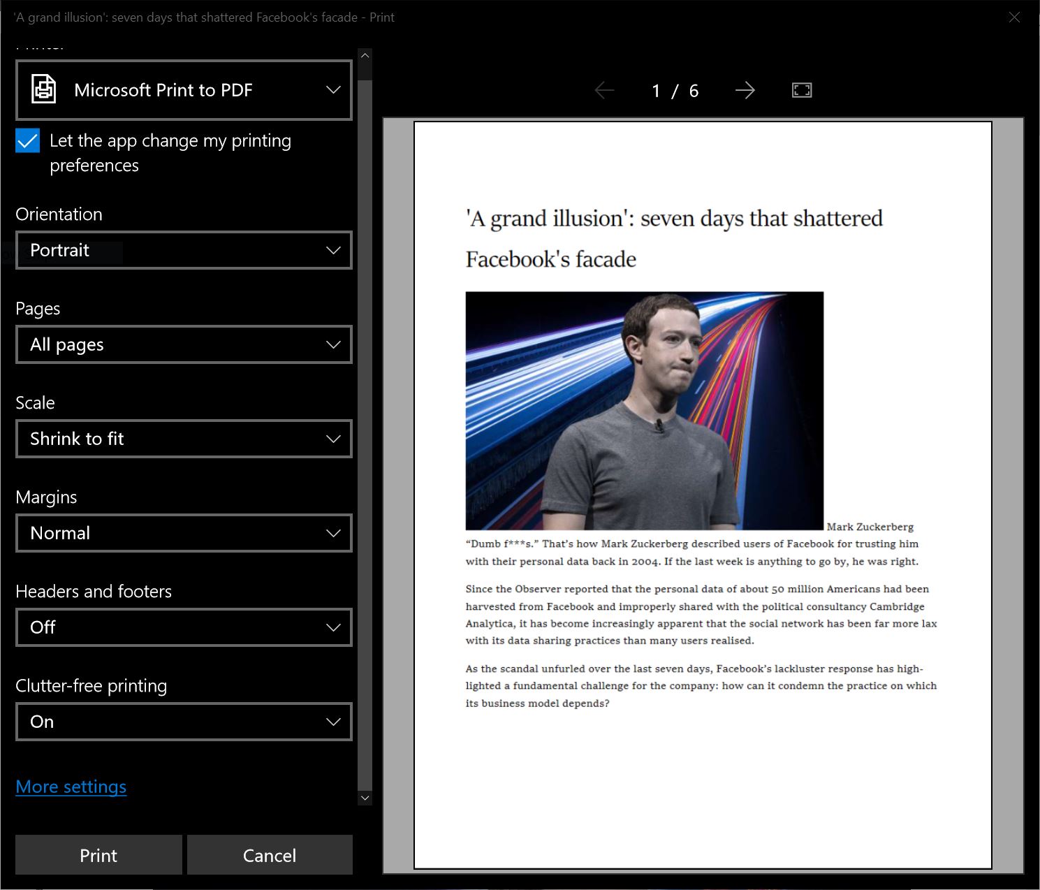Click the 'Orientation' label

point(59,214)
